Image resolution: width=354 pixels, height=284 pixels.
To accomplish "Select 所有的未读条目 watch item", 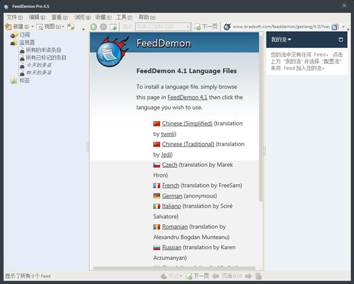I will 43,50.
